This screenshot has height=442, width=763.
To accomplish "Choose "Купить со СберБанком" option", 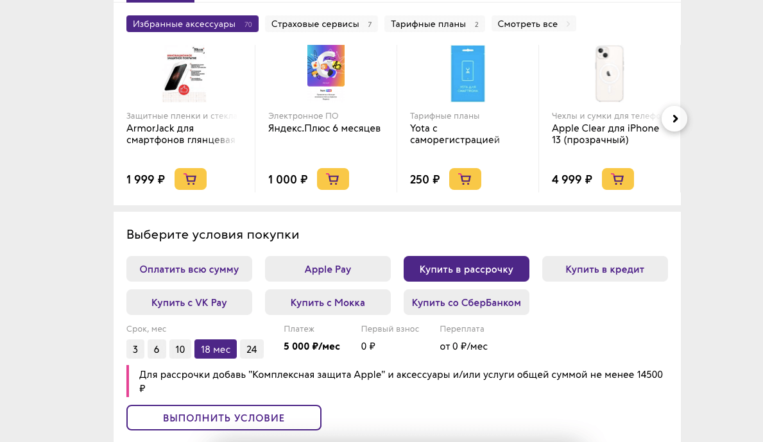I will pos(466,302).
